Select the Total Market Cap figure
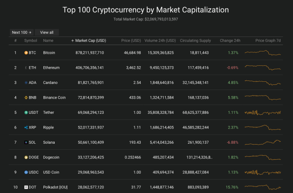 tap(161, 19)
